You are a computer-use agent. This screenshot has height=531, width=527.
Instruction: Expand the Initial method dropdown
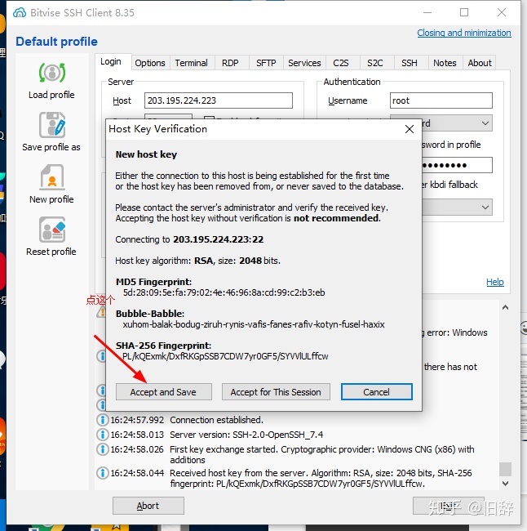pos(457,123)
